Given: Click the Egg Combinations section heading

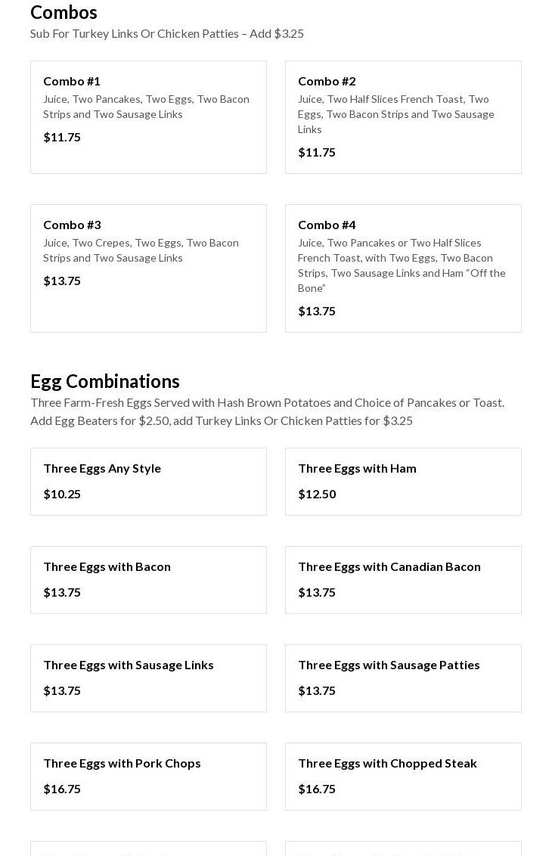Looking at the screenshot, I should coord(105,381).
